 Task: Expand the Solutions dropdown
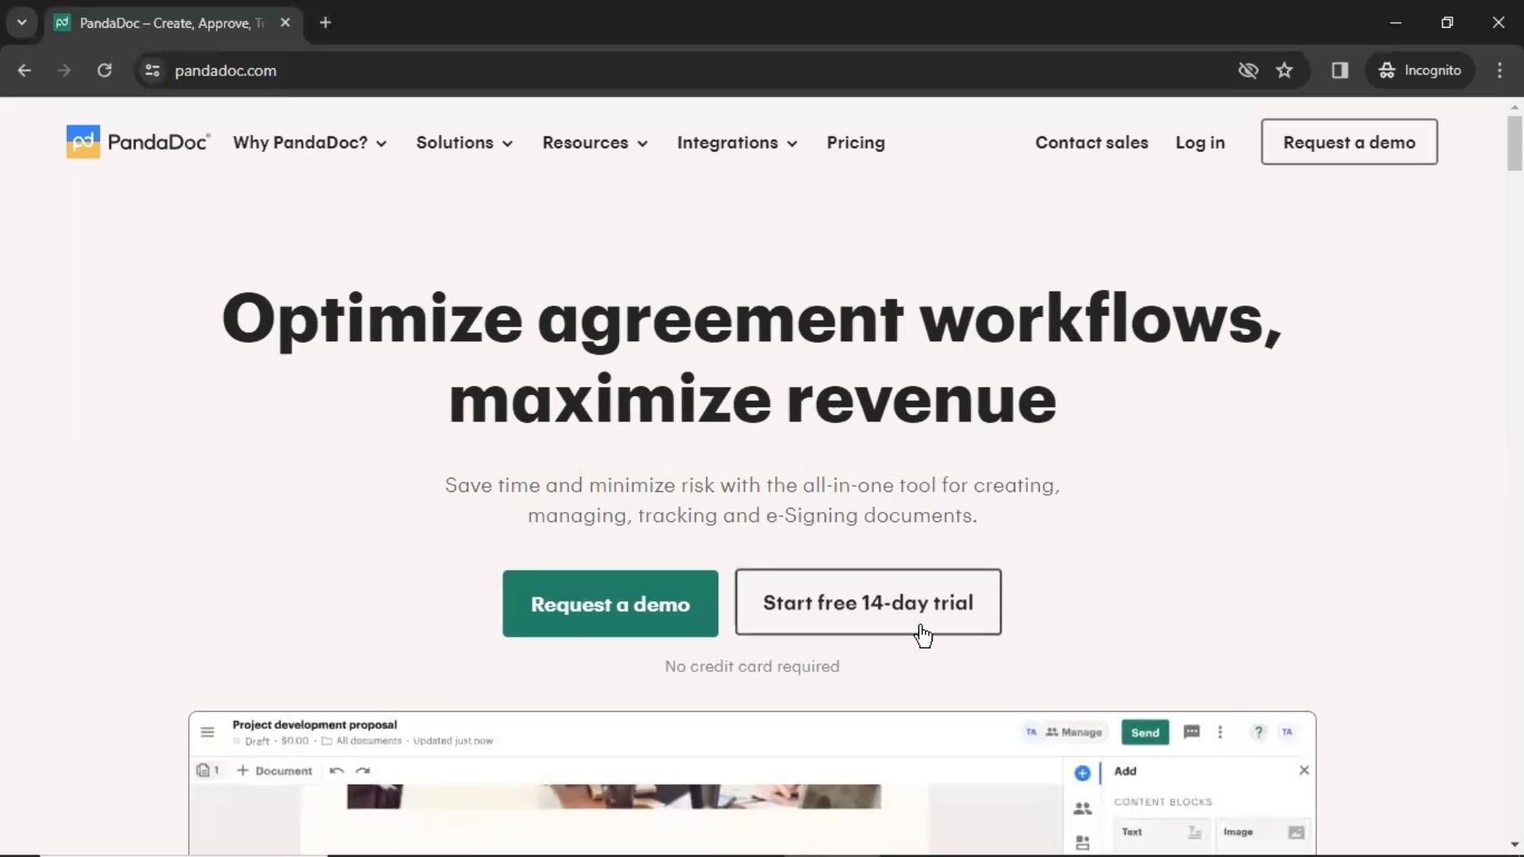[464, 143]
